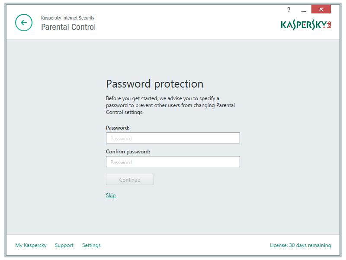Open Settings from the footer
This screenshot has height=260, width=346.
(x=91, y=245)
